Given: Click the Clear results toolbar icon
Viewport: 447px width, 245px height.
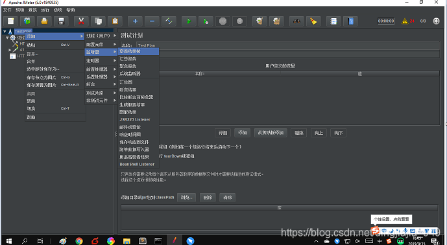Looking at the screenshot, I should [x=260, y=21].
